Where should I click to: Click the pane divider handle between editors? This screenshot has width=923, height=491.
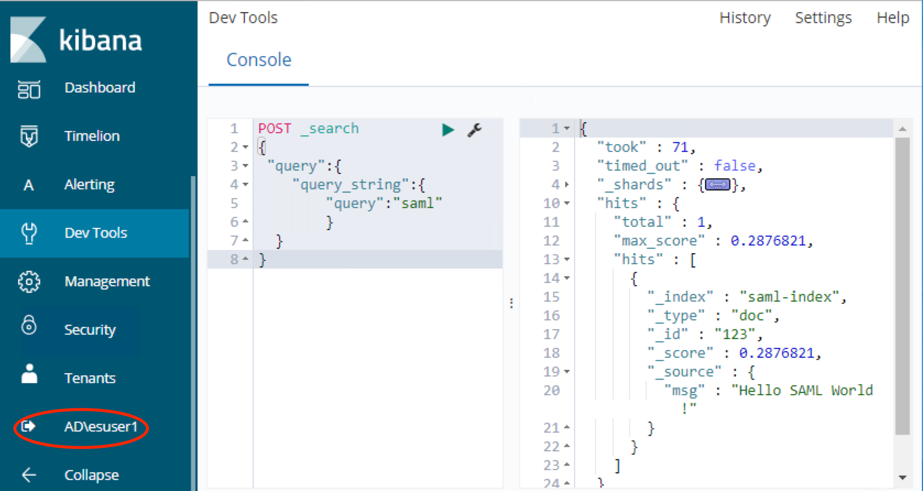511,303
